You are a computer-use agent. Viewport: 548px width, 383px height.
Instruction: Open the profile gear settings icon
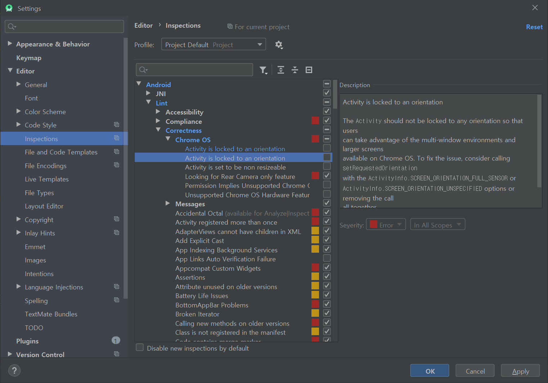pos(279,45)
